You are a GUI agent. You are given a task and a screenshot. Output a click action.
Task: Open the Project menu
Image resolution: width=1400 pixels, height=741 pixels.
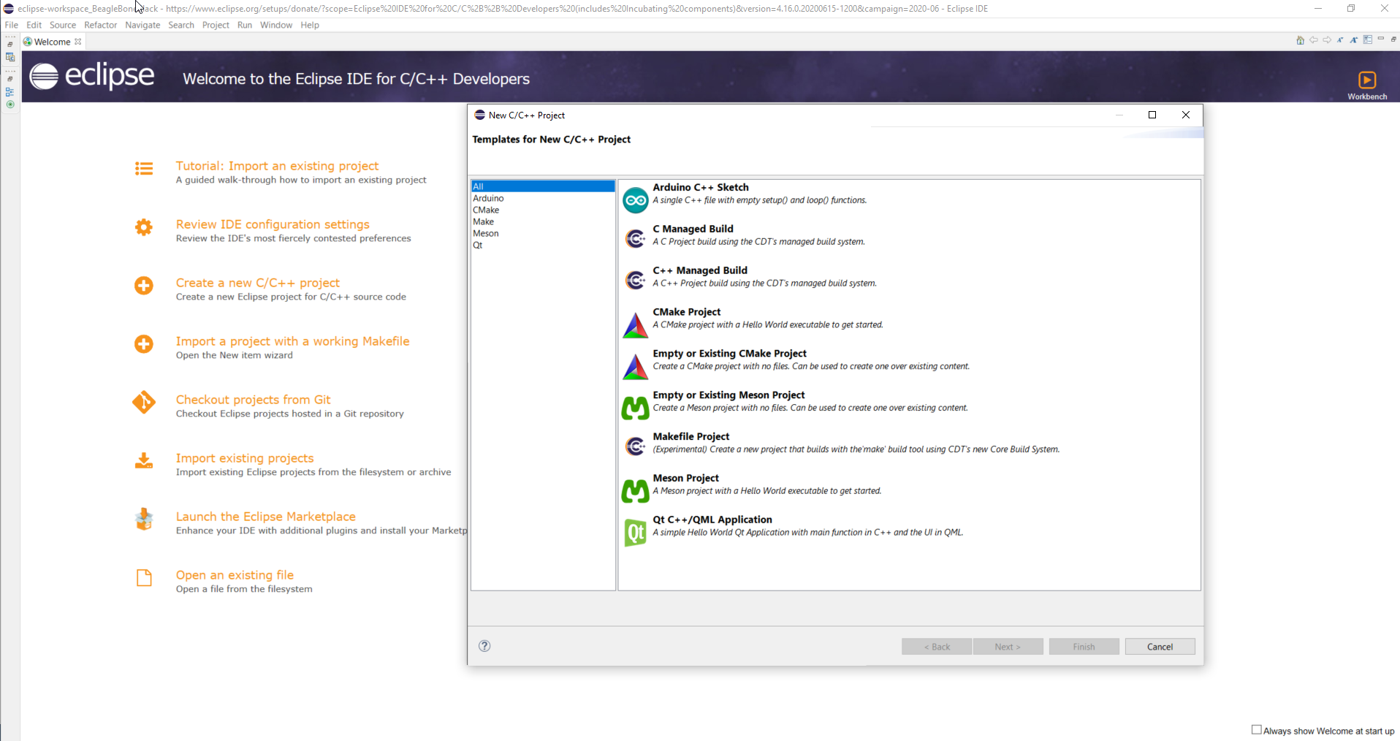tap(216, 25)
